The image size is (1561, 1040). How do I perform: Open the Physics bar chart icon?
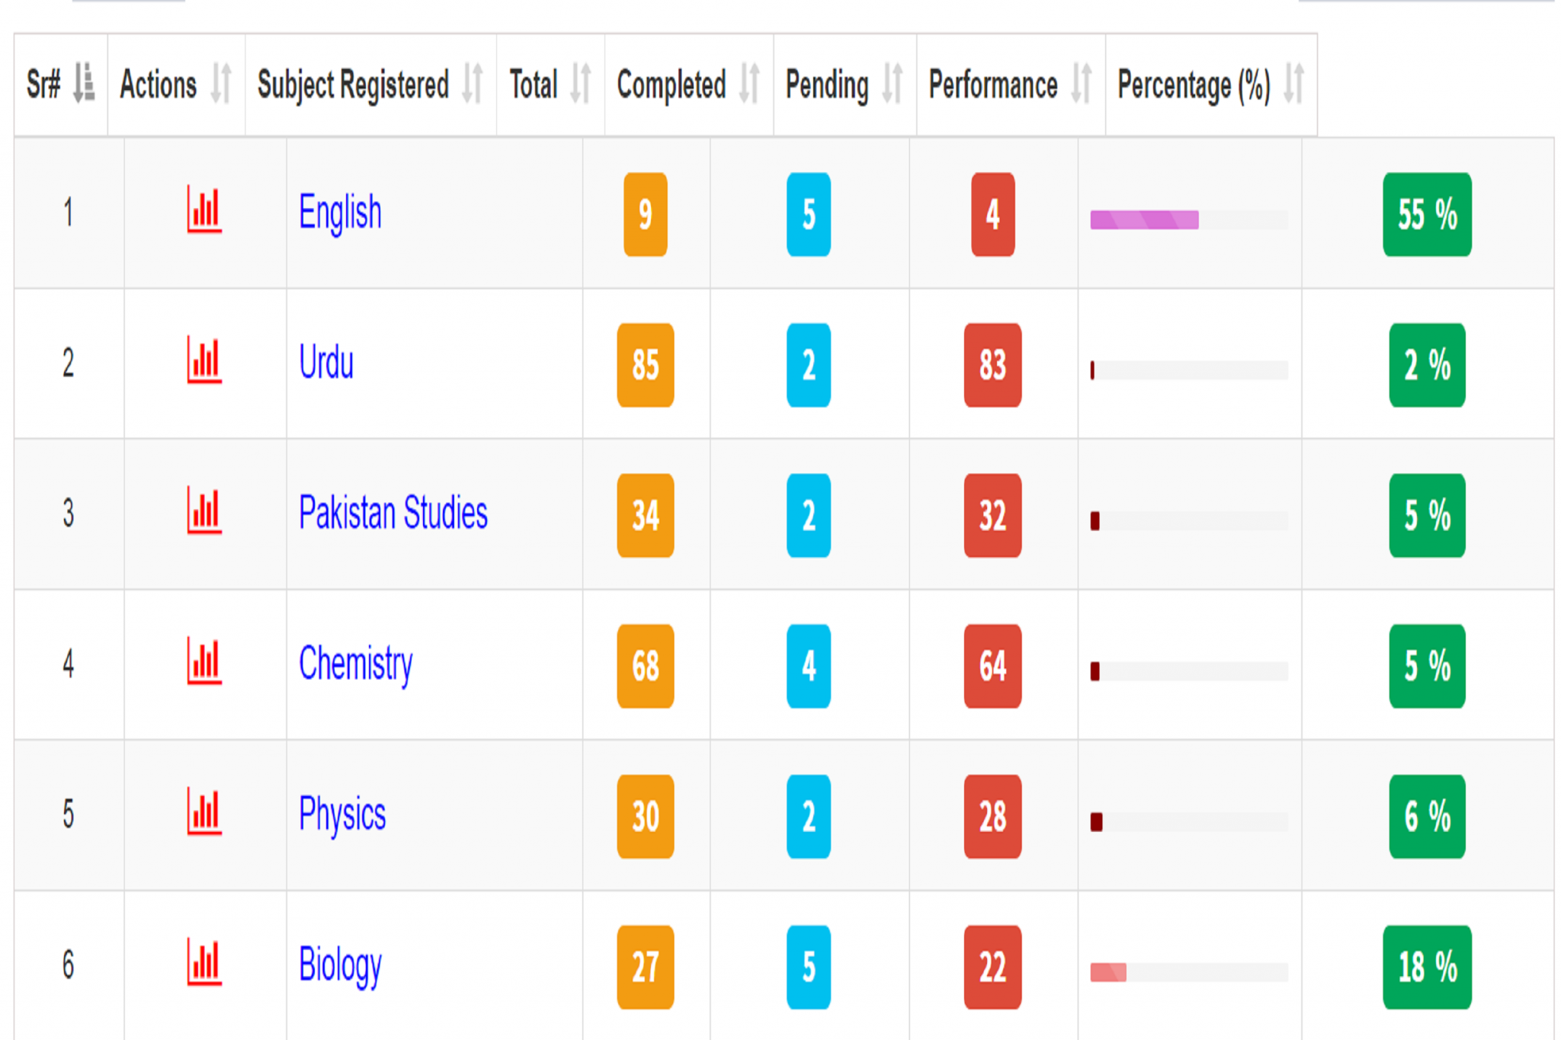point(204,812)
